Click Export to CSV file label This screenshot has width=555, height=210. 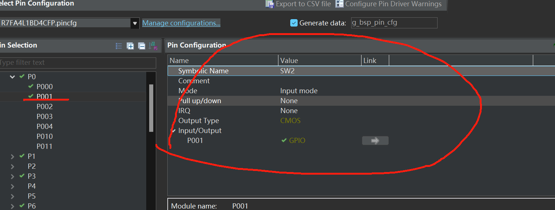(303, 4)
